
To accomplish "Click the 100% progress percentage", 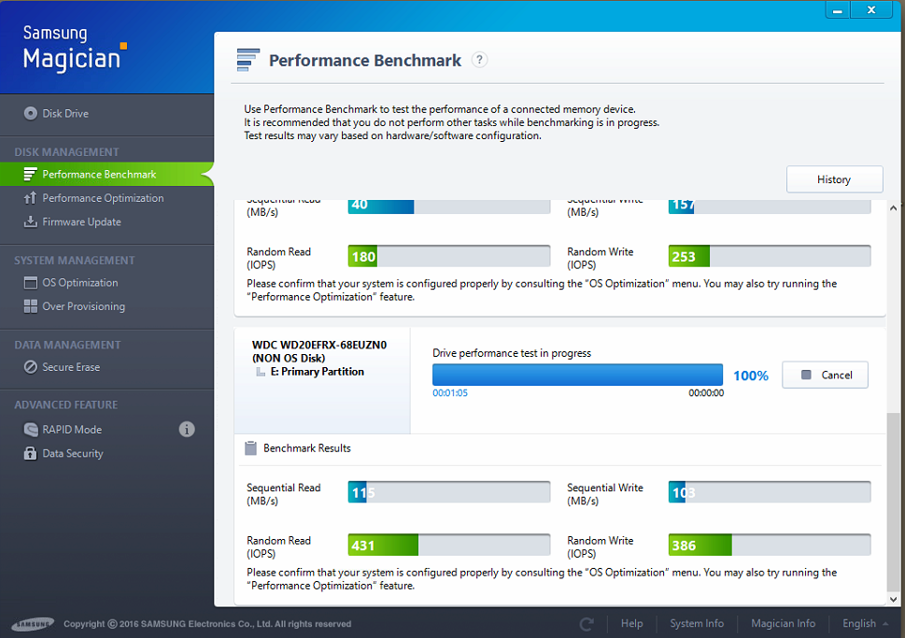I will tap(750, 376).
